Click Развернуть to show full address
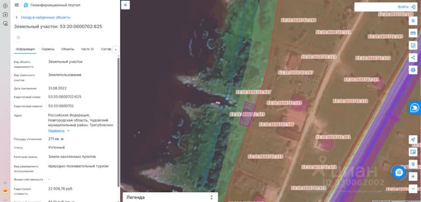The height and width of the screenshot is (202, 421). pyautogui.click(x=56, y=131)
